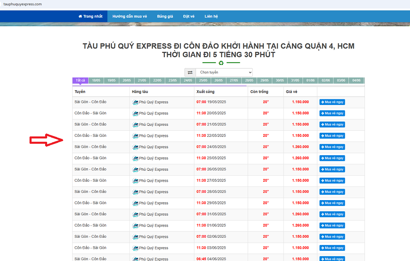Viewport: 410px width, 261px height.
Task: Click Phú Quý Express logo for 29/05/2025 trip
Action: (135, 203)
